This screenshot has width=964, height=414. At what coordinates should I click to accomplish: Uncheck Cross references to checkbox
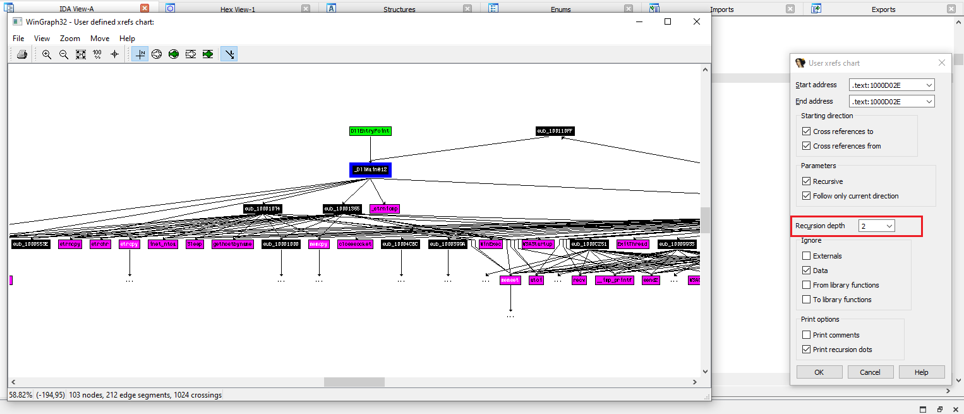[806, 131]
